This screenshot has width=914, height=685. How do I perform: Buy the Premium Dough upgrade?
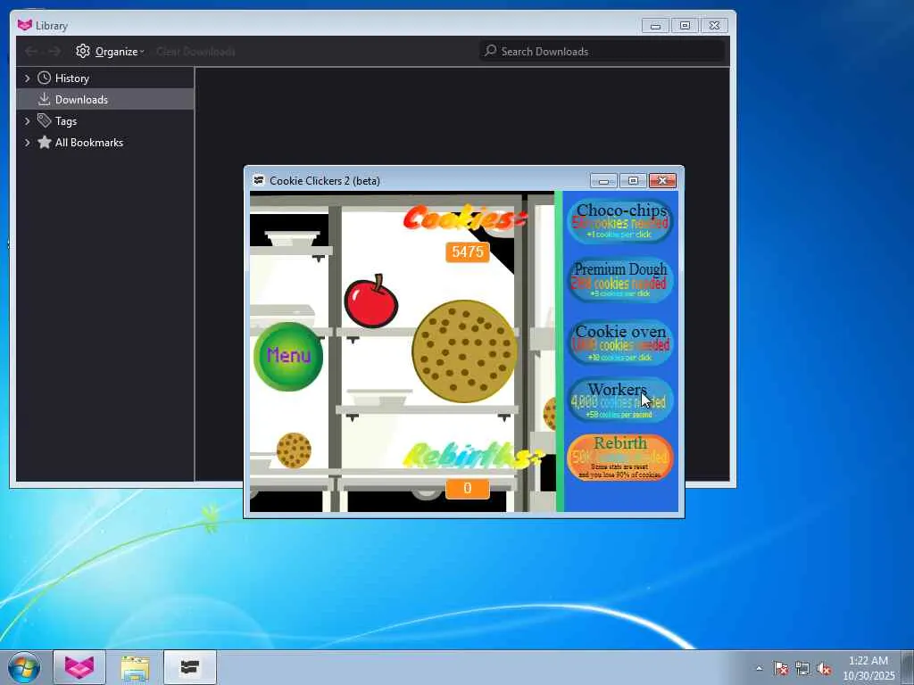(619, 280)
